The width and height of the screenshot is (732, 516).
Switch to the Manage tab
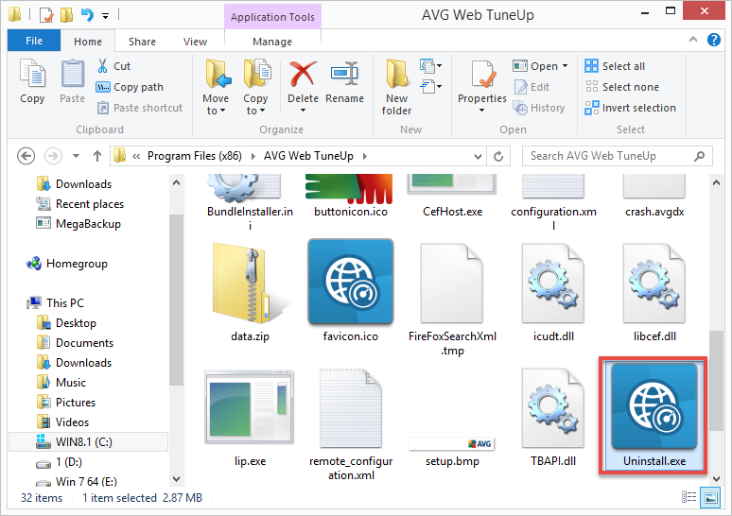272,42
